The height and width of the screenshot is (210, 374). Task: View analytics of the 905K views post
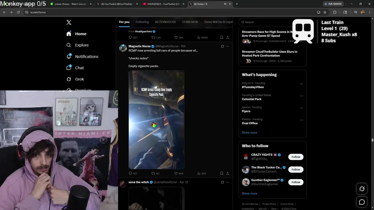[x=202, y=37]
